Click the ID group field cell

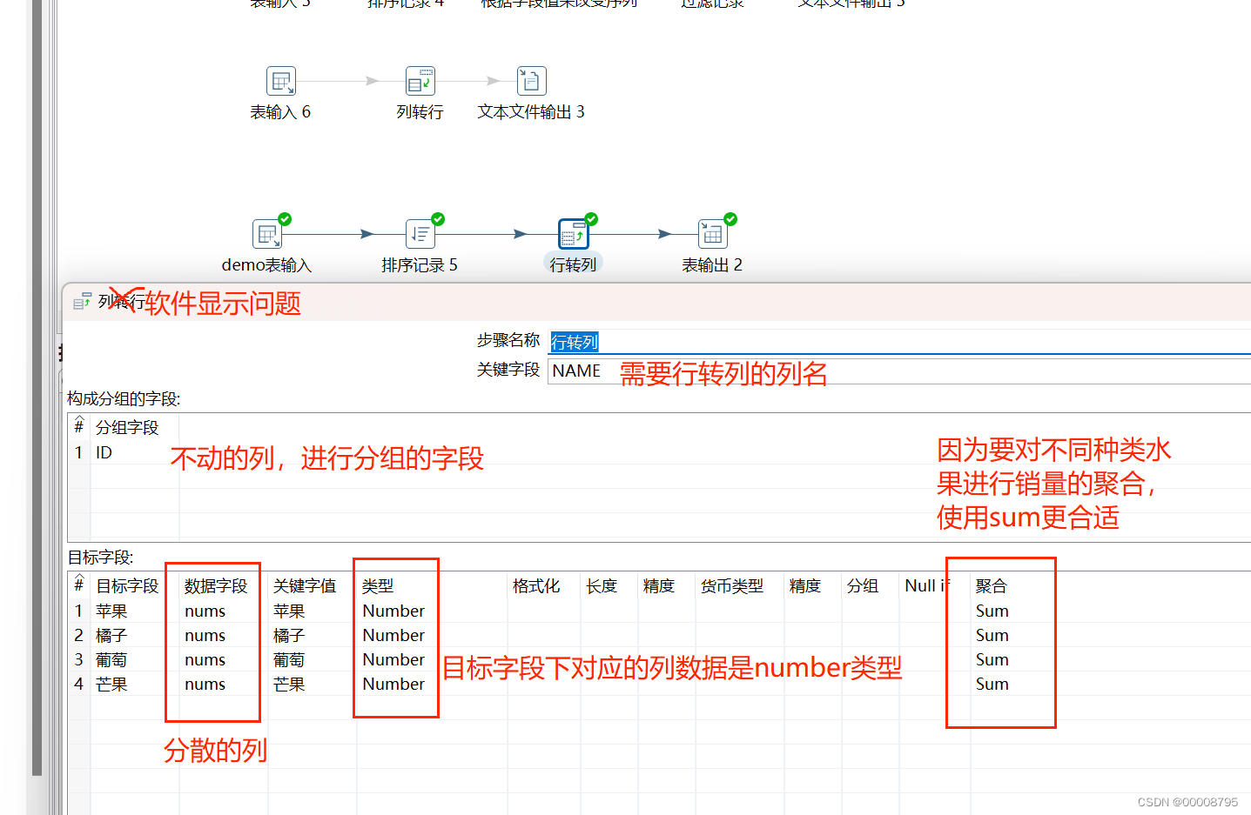coord(135,452)
